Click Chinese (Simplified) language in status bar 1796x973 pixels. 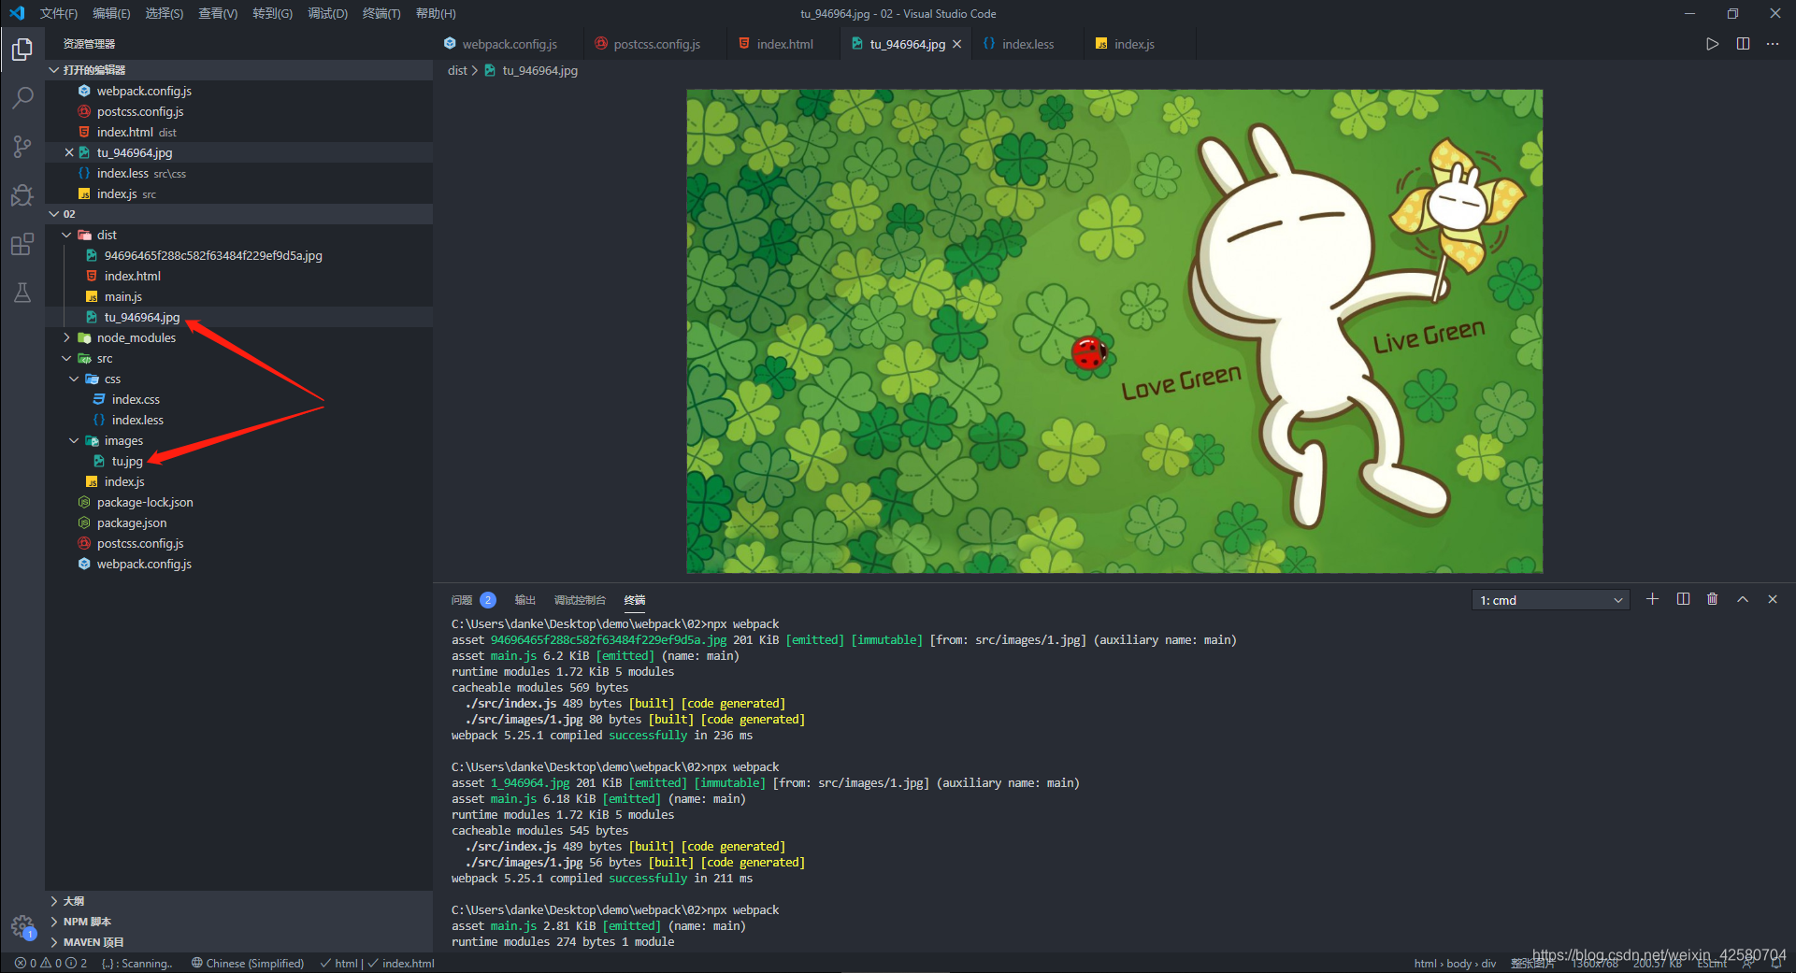[248, 963]
